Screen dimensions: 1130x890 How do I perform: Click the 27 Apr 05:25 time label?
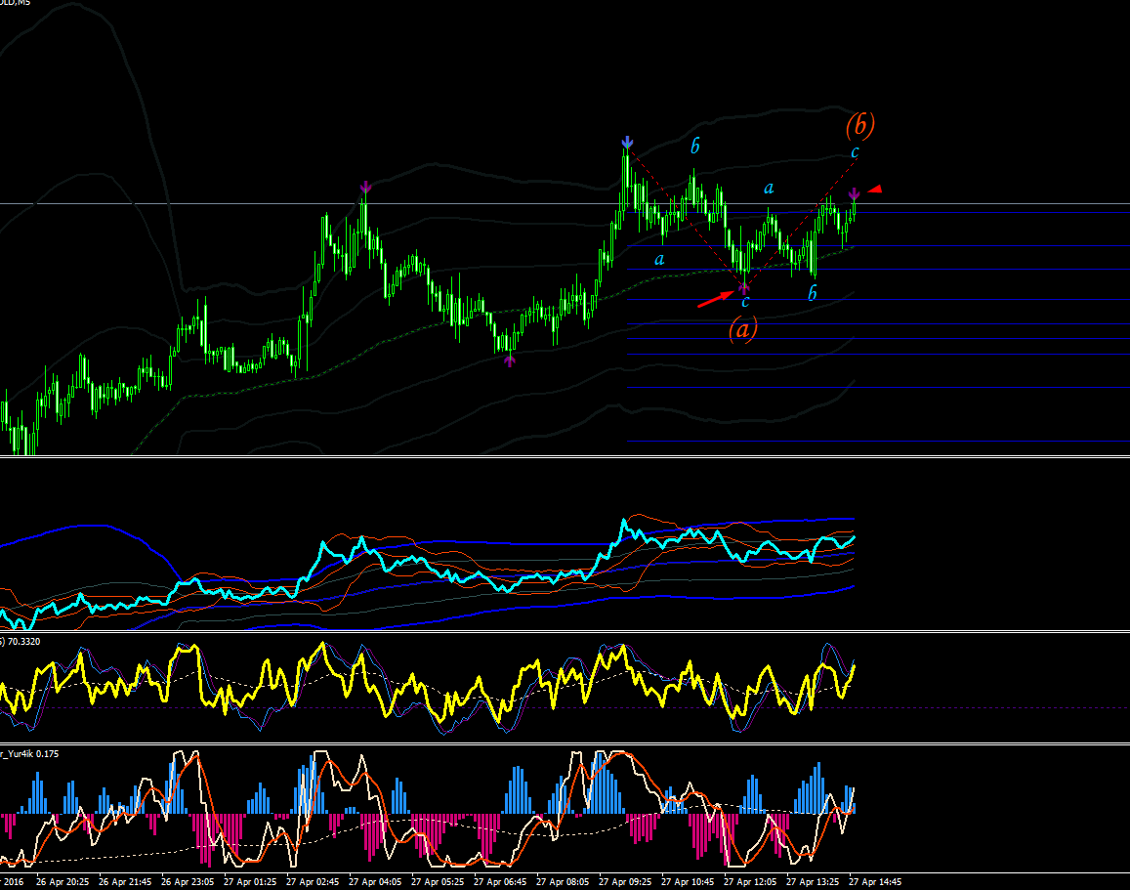pos(439,881)
